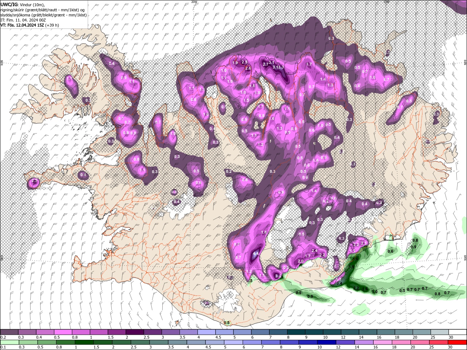Click the light lavender 4–4.5 snow legend swatch
Image resolution: width=467 pixels, height=350 pixels.
point(206,332)
